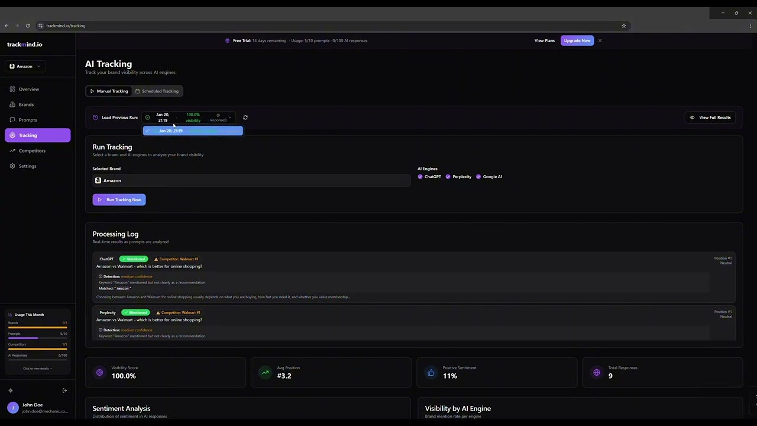Click the globe icon on Total Responses card
The image size is (757, 426).
pyautogui.click(x=596, y=372)
